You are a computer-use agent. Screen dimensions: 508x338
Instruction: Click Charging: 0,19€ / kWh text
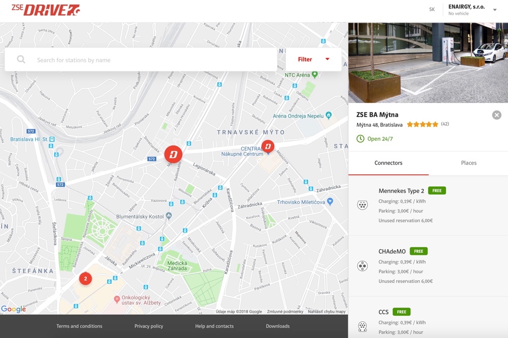(402, 201)
